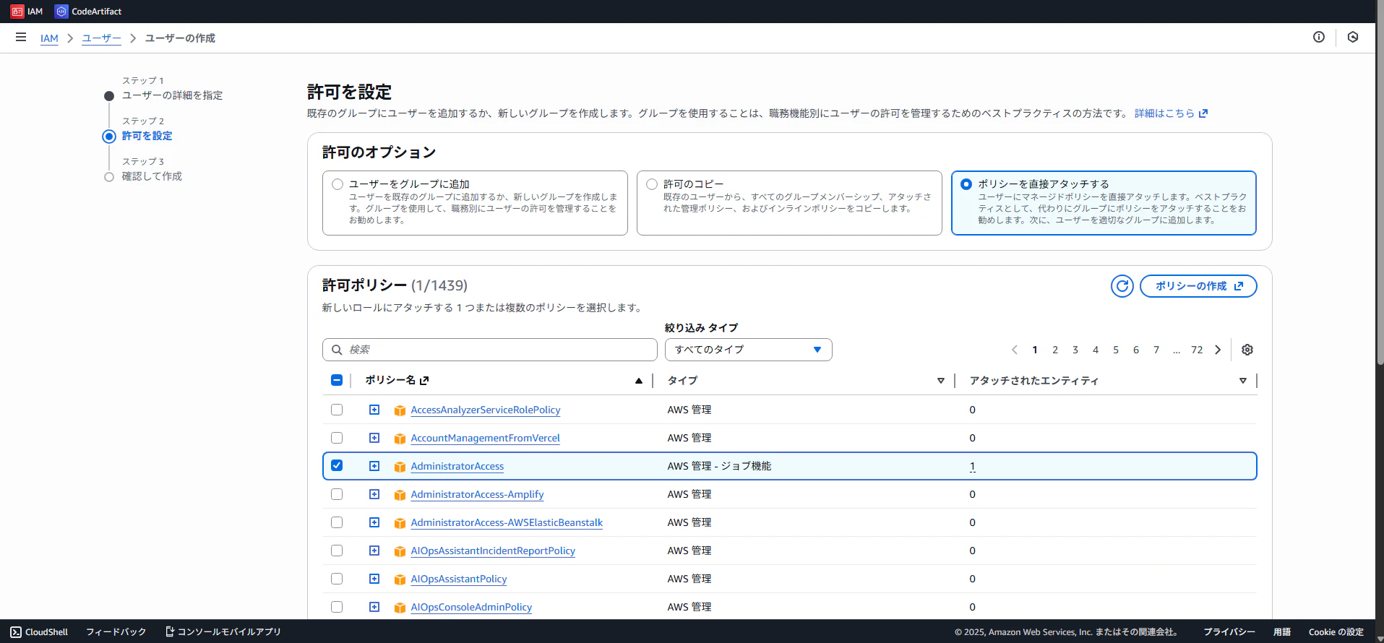Click the orange box icon for AdministratorAccess
This screenshot has height=643, width=1384.
(x=400, y=467)
